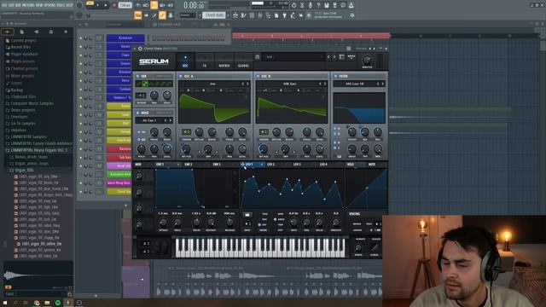Screen dimensions: 546x307
Task: Edit OSC A wavetable with pencil icon
Action: point(246,97)
